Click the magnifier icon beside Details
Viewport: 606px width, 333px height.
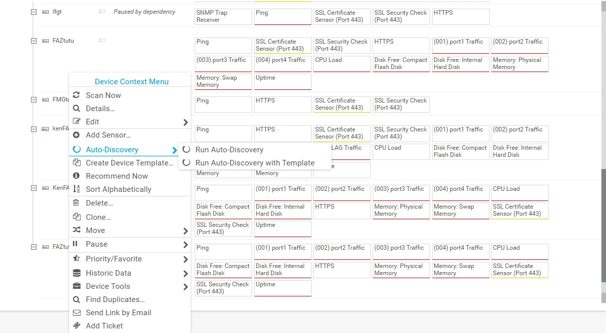77,109
